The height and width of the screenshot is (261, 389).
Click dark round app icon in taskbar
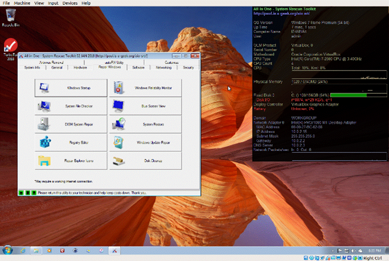75,251
